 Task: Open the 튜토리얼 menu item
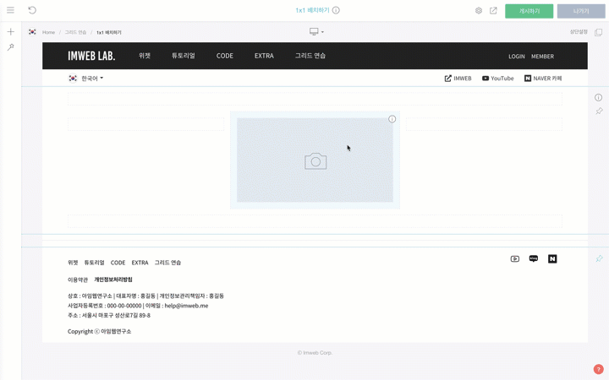(x=184, y=56)
